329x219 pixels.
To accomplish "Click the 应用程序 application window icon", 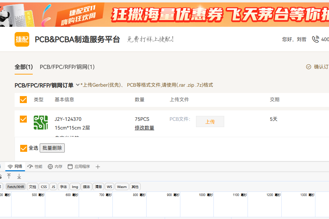I will pyautogui.click(x=70, y=166).
